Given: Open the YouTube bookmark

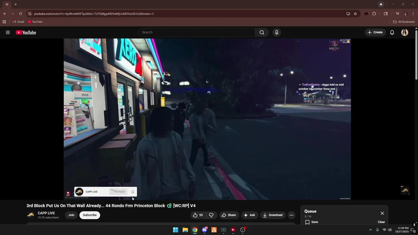Looking at the screenshot, I should coord(35,22).
